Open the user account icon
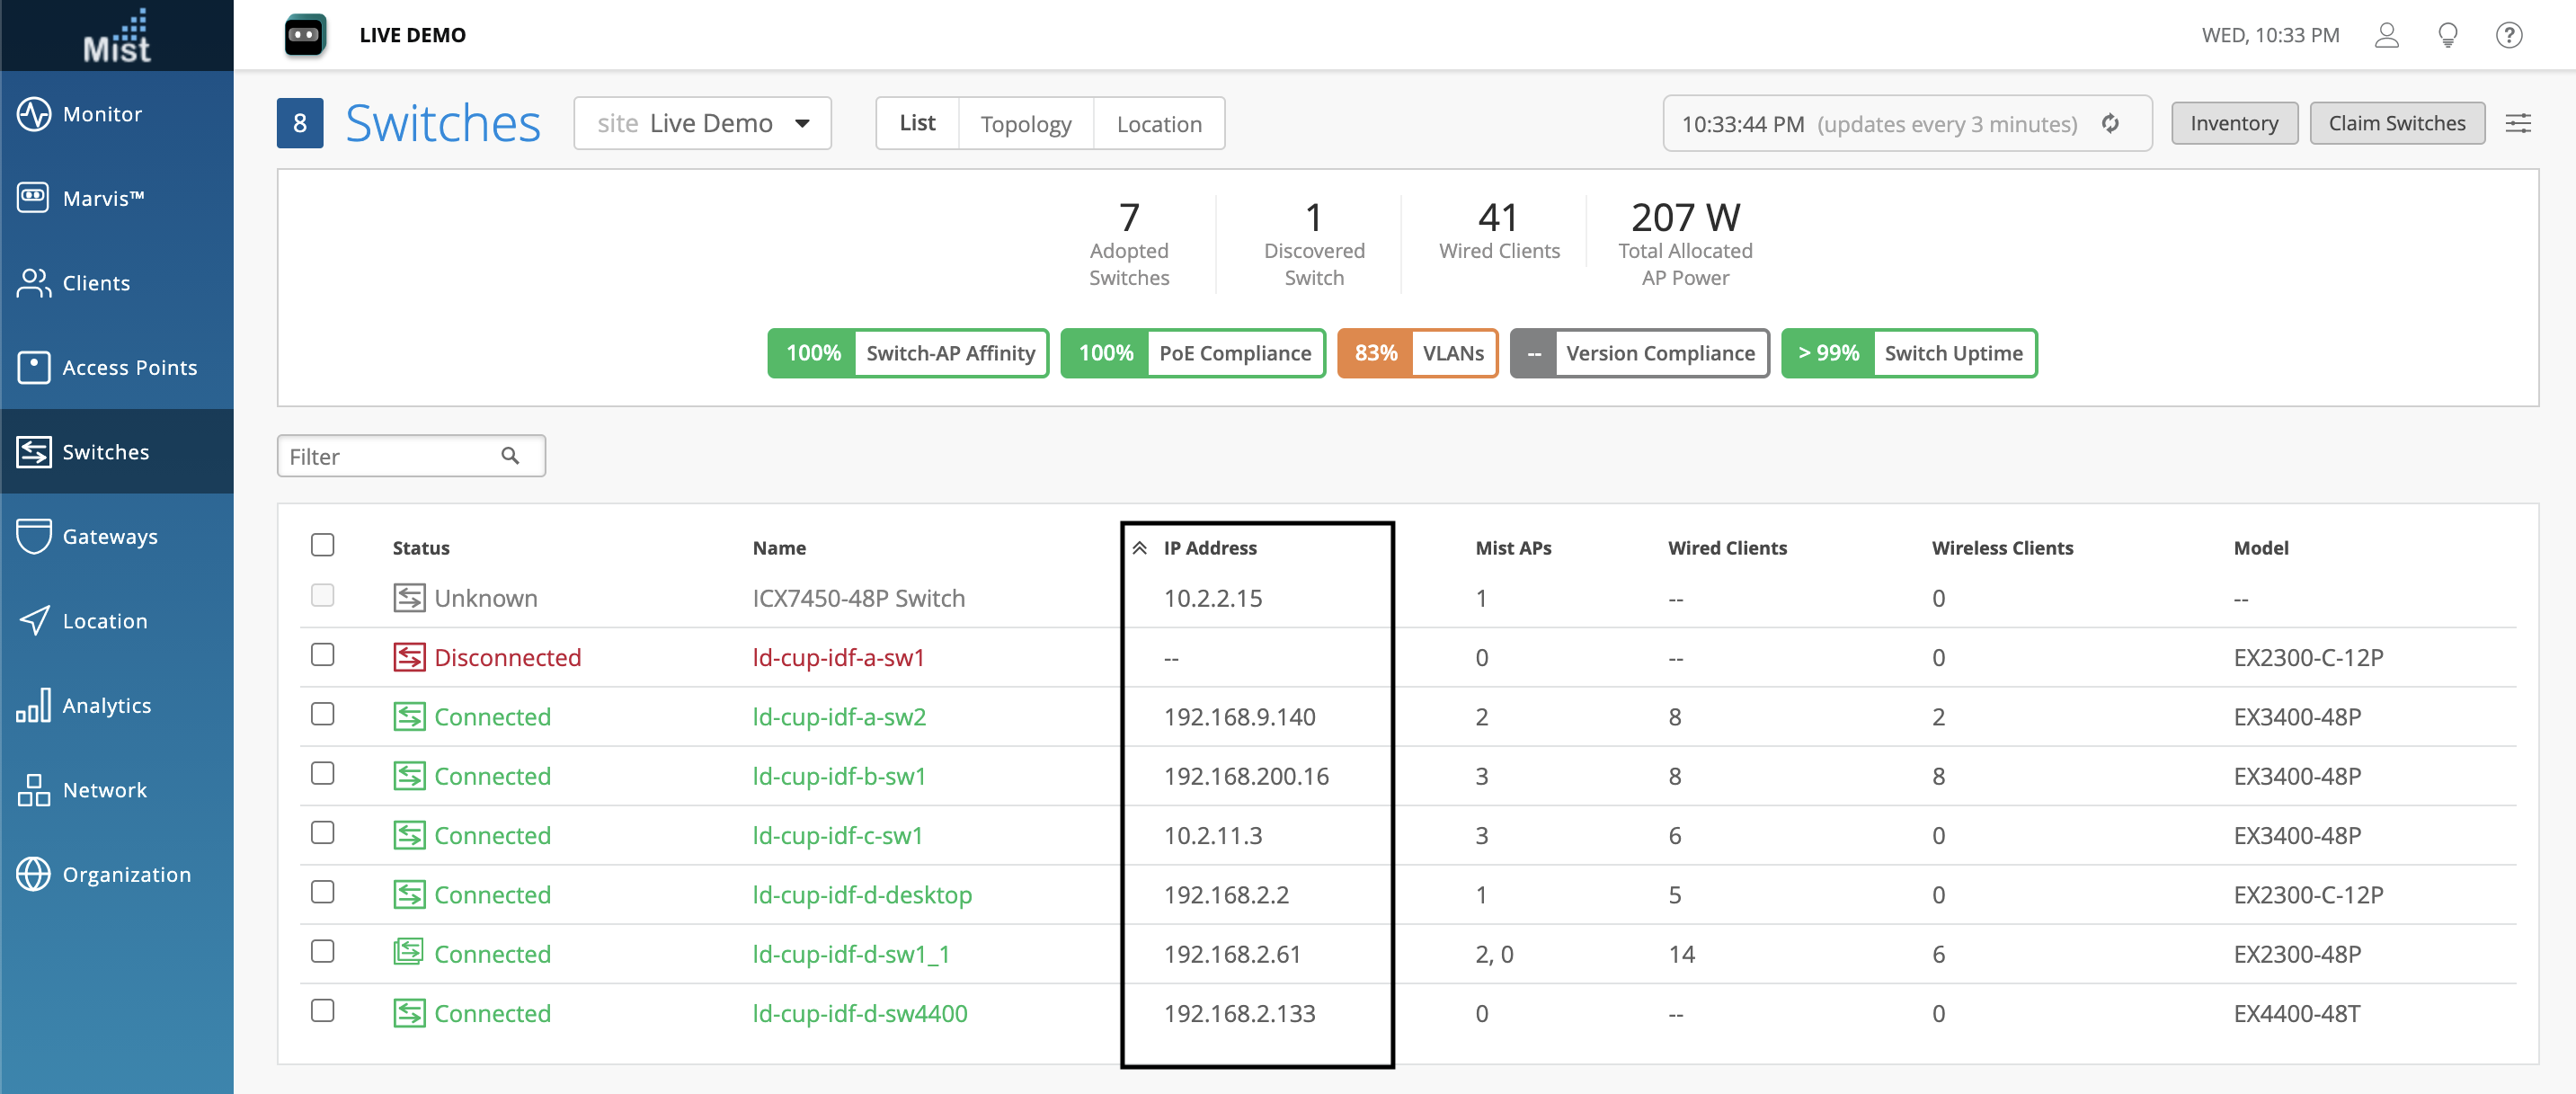Viewport: 2576px width, 1094px height. 2386,35
